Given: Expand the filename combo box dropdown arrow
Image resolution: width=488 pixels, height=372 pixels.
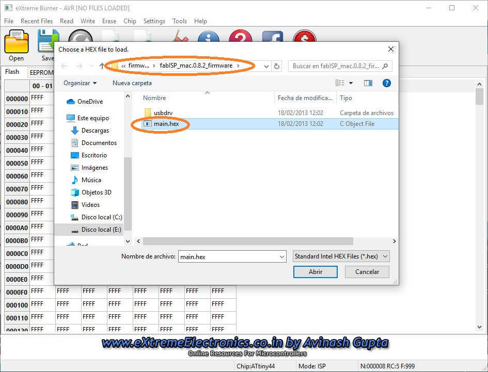Looking at the screenshot, I should (x=281, y=257).
